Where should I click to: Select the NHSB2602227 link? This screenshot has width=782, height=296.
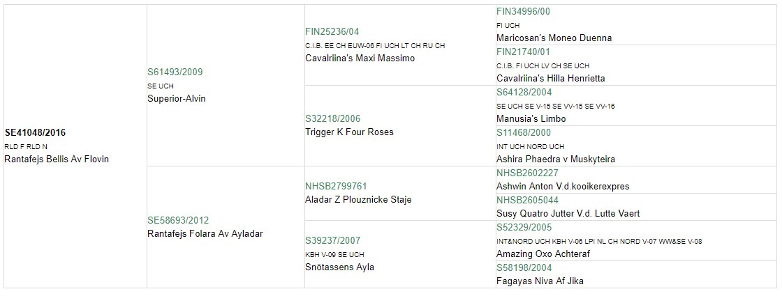click(x=528, y=173)
